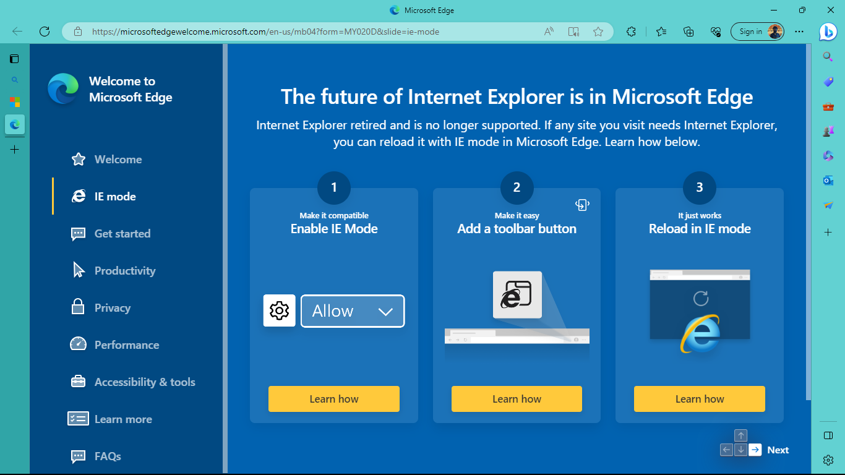Refresh the current page
The height and width of the screenshot is (475, 845).
[45, 32]
